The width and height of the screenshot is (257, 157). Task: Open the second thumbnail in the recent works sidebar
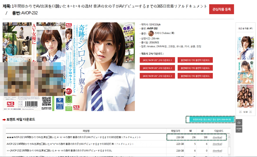tap(245, 72)
